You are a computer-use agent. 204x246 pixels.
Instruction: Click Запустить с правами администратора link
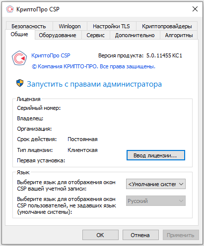(x=94, y=84)
